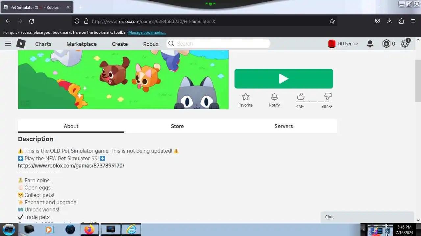Click the Windows Start button

[x=9, y=229]
